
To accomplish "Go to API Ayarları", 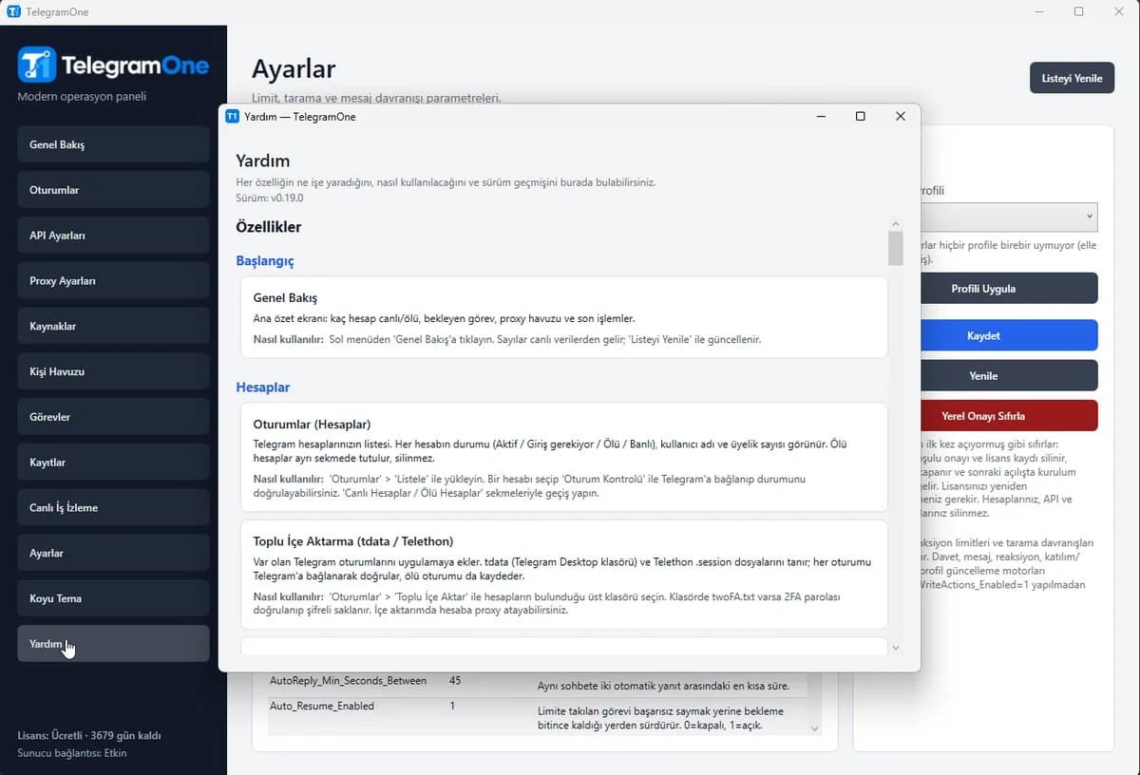I will coord(113,236).
